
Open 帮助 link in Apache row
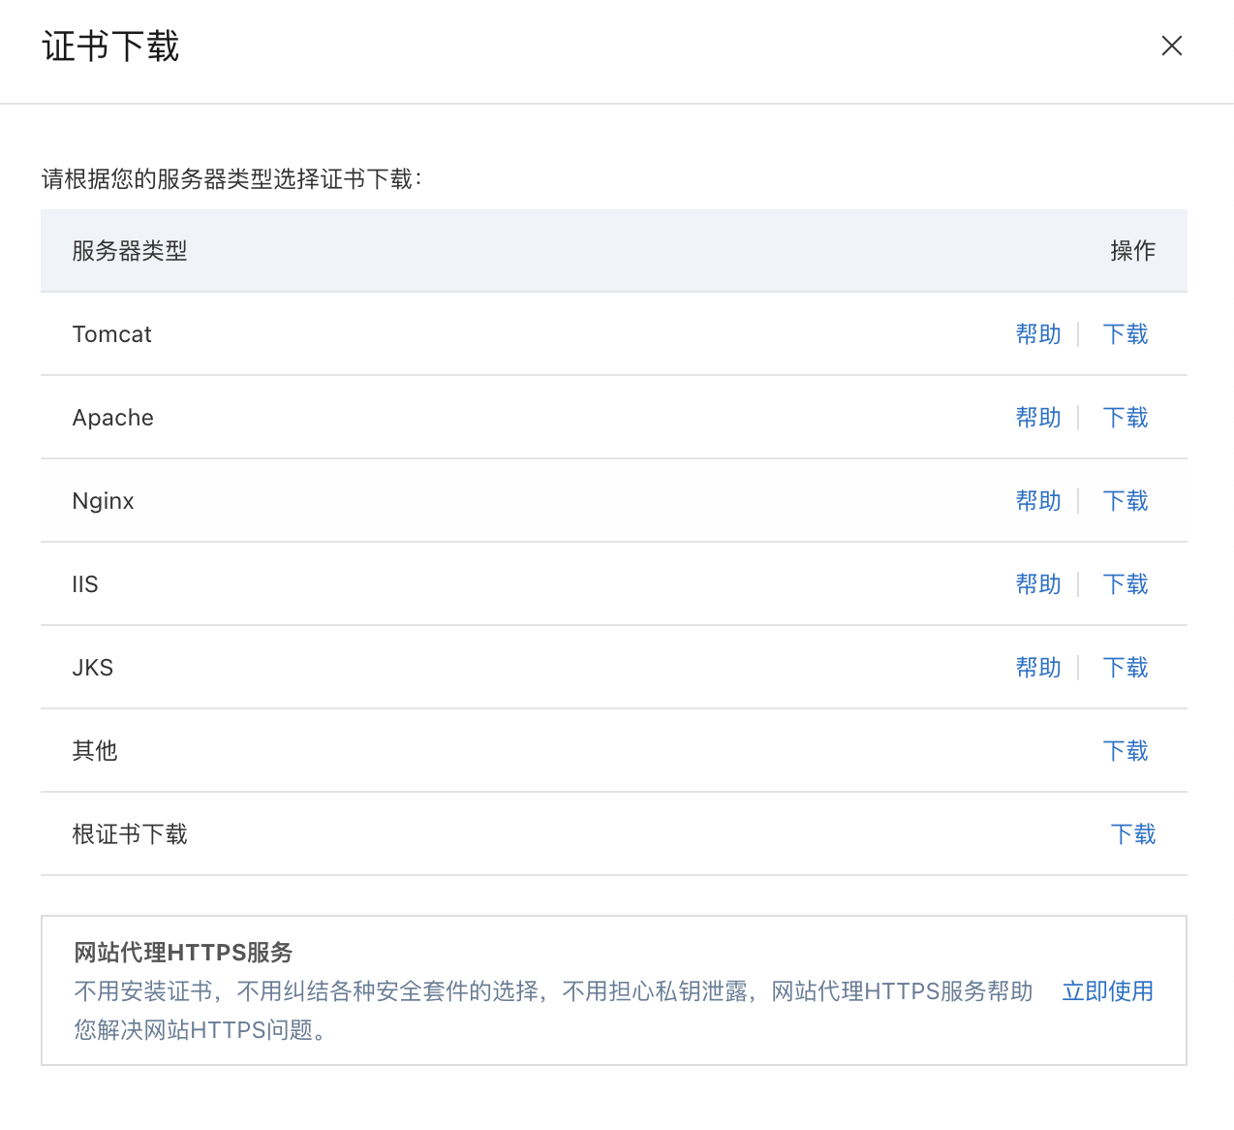click(x=1037, y=418)
